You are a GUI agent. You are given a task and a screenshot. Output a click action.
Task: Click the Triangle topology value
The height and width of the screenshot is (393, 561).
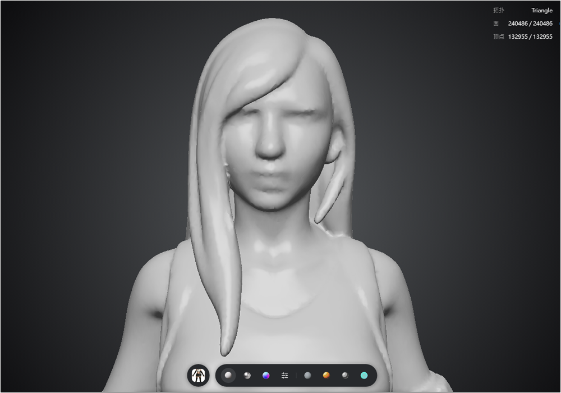(x=542, y=10)
